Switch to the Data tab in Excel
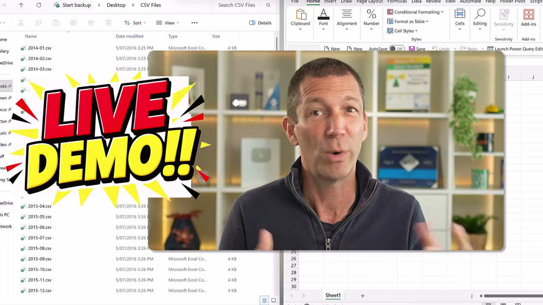Image resolution: width=543 pixels, height=305 pixels. 417,2
